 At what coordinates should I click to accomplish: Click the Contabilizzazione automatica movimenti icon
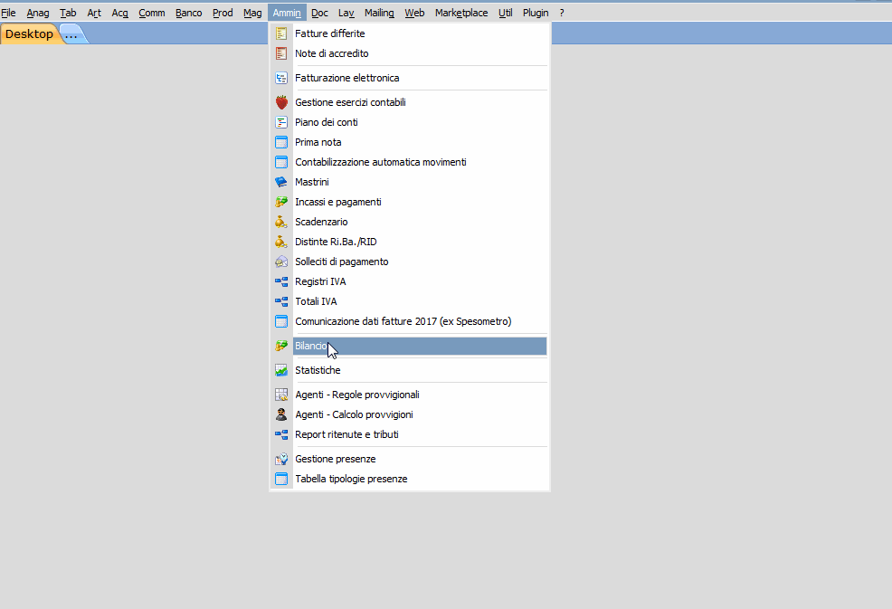(281, 162)
